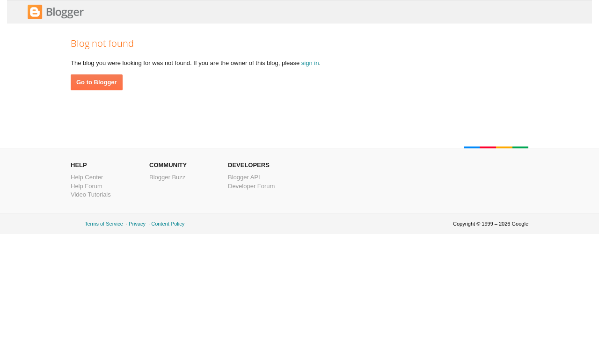
Task: View the Content Policy link
Action: coord(168,224)
